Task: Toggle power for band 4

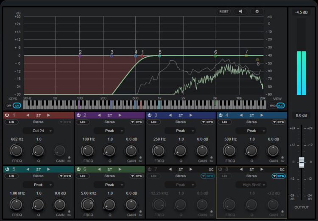Action: [x=220, y=115]
